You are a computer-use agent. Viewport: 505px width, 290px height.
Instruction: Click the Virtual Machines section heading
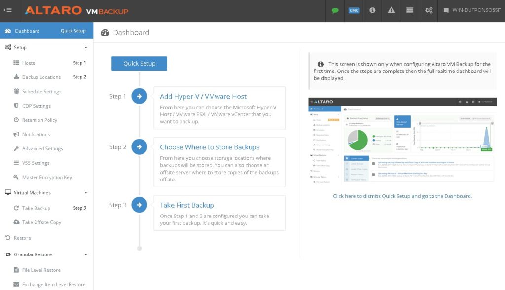[32, 193]
